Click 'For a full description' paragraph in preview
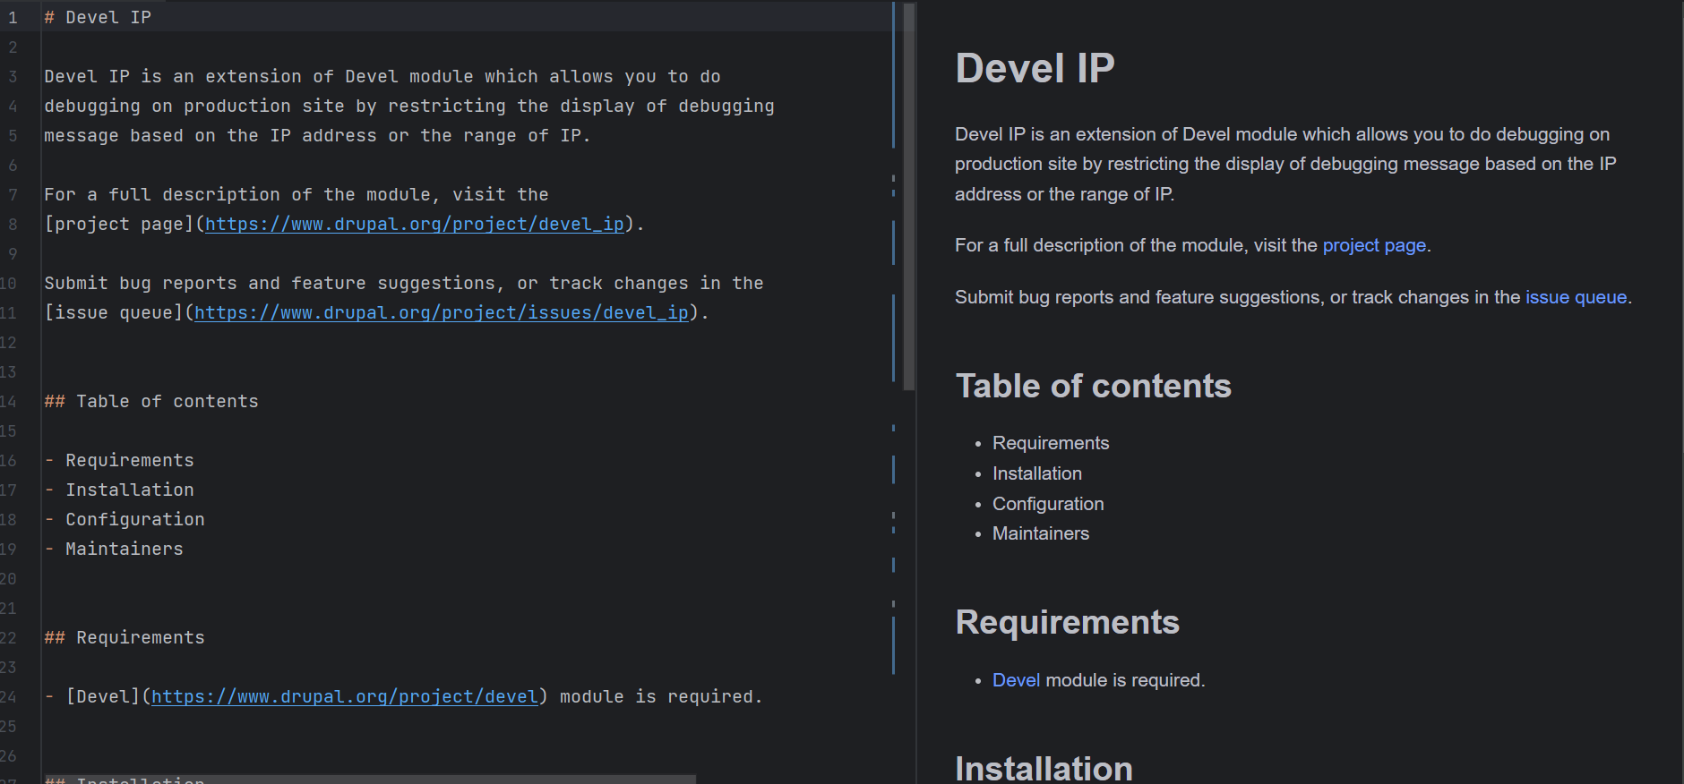 coord(1193,245)
